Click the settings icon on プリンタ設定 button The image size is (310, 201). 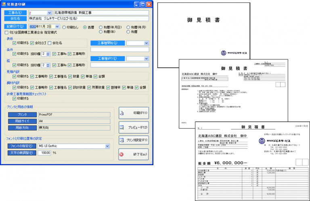pyautogui.click(x=122, y=140)
